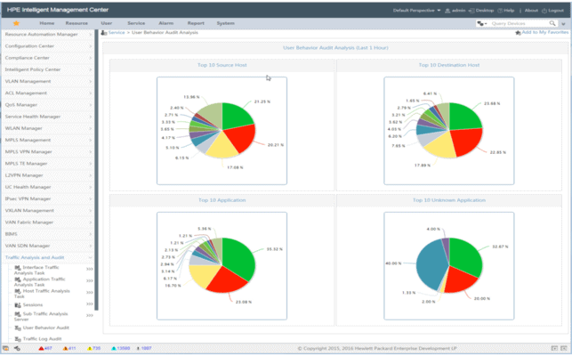Screen dimensions: 572x356
Task: Click the orange major alarm 411
Action: click(69, 348)
